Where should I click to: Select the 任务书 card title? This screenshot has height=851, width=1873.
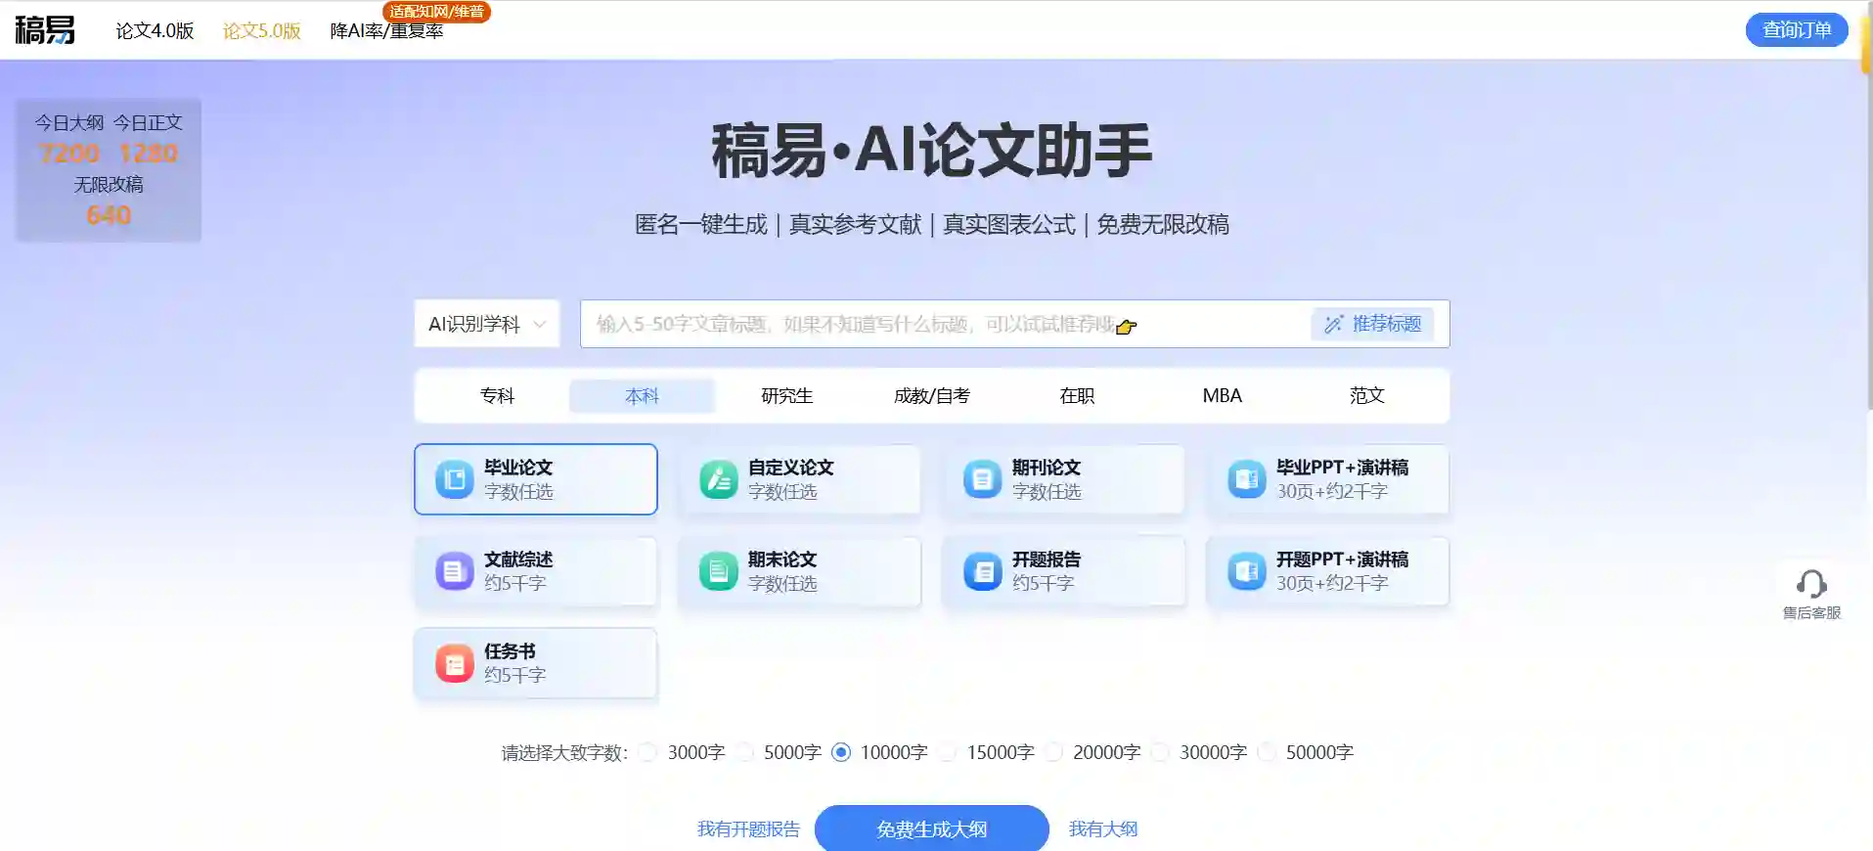(510, 651)
